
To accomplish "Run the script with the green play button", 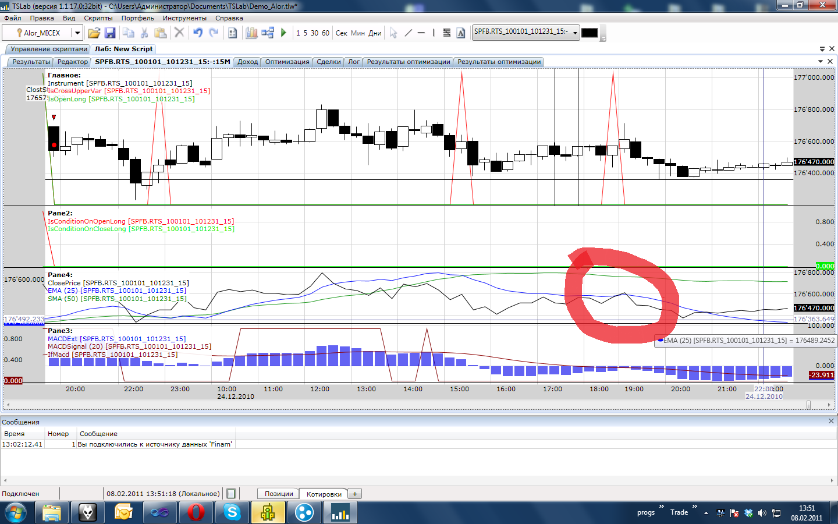I will [283, 33].
